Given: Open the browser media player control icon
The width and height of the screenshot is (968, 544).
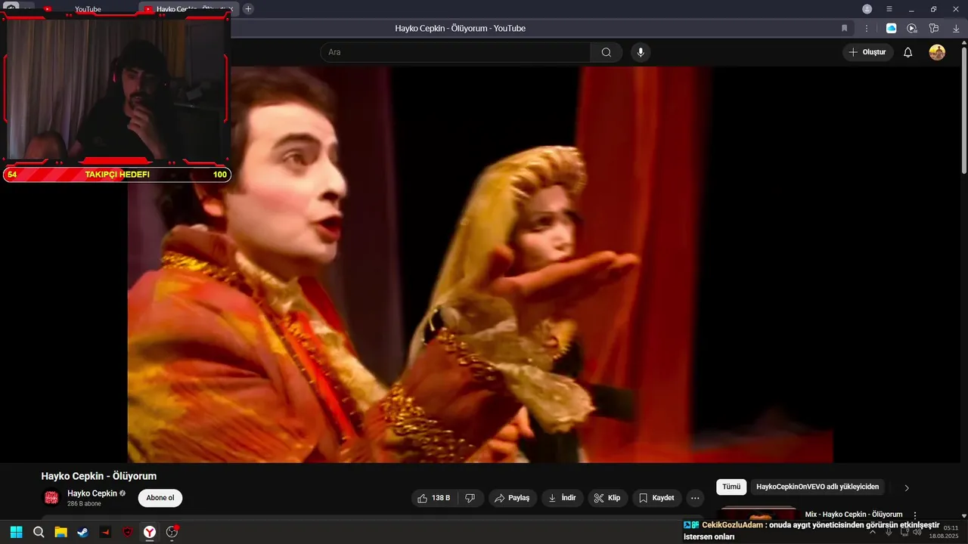Looking at the screenshot, I should click(x=912, y=28).
